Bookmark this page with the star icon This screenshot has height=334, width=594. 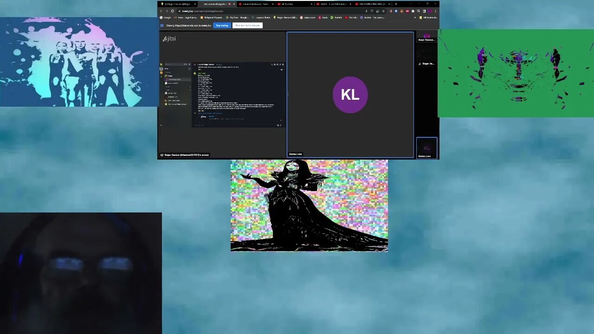click(383, 11)
